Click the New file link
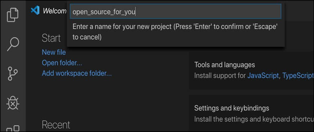 point(54,52)
